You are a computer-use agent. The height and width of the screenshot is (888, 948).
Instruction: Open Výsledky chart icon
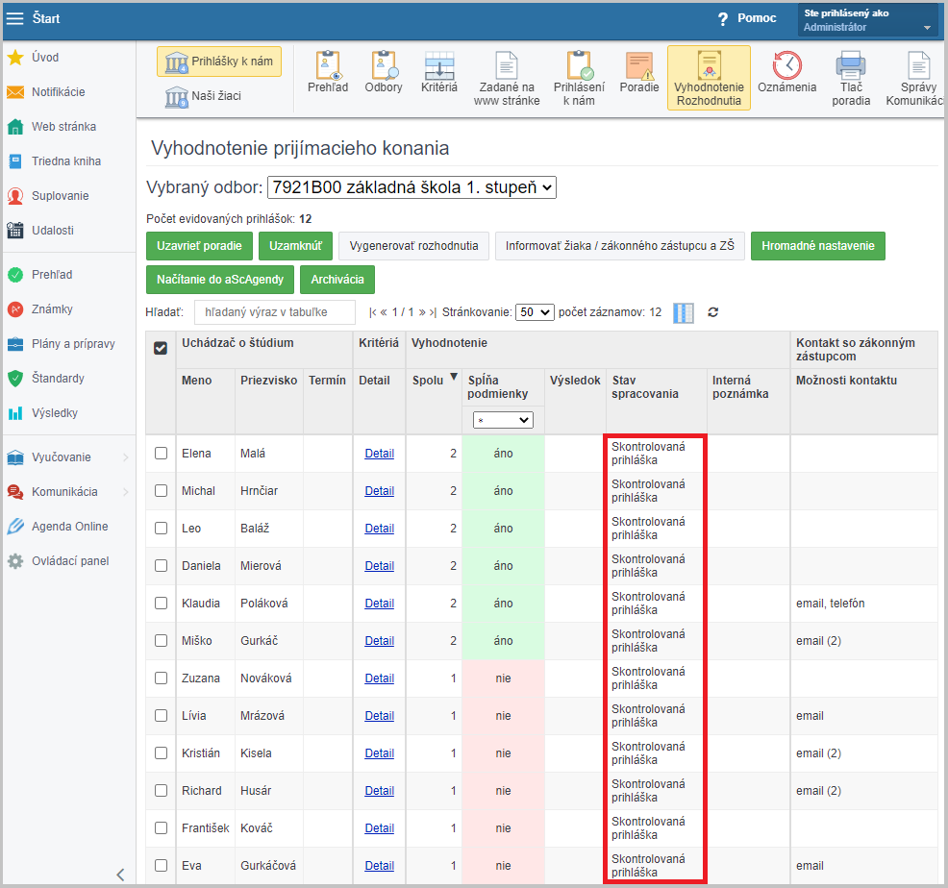pos(15,413)
